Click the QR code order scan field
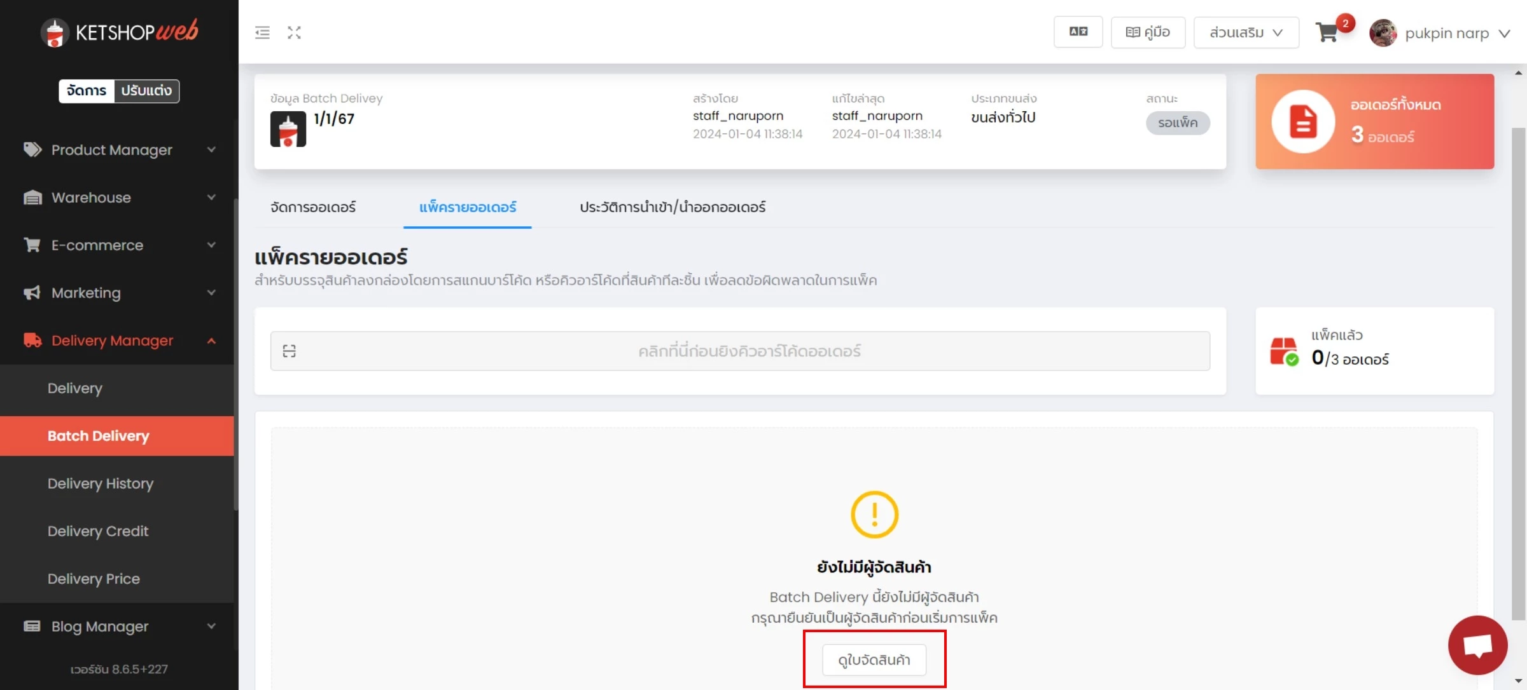 tap(740, 351)
